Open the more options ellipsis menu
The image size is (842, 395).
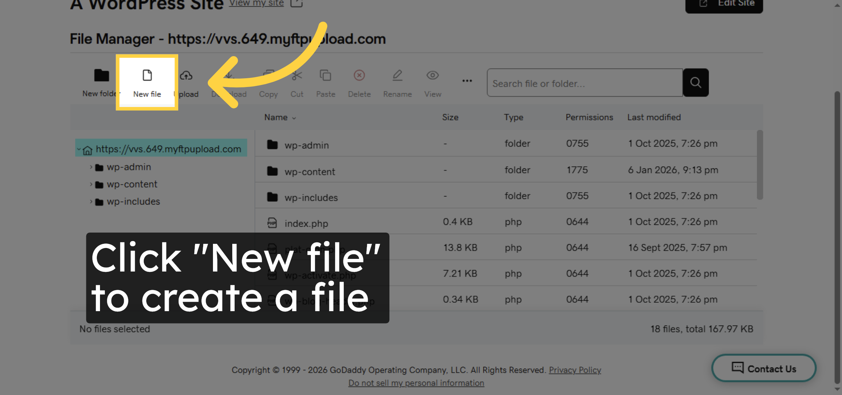tap(467, 81)
